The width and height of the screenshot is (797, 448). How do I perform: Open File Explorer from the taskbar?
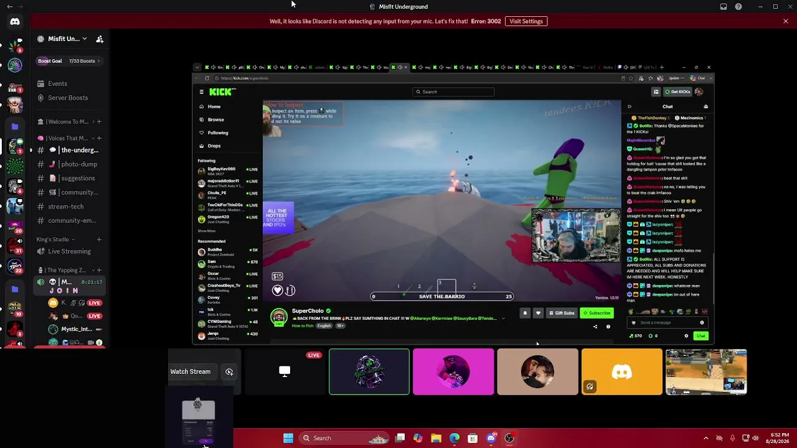coord(436,438)
